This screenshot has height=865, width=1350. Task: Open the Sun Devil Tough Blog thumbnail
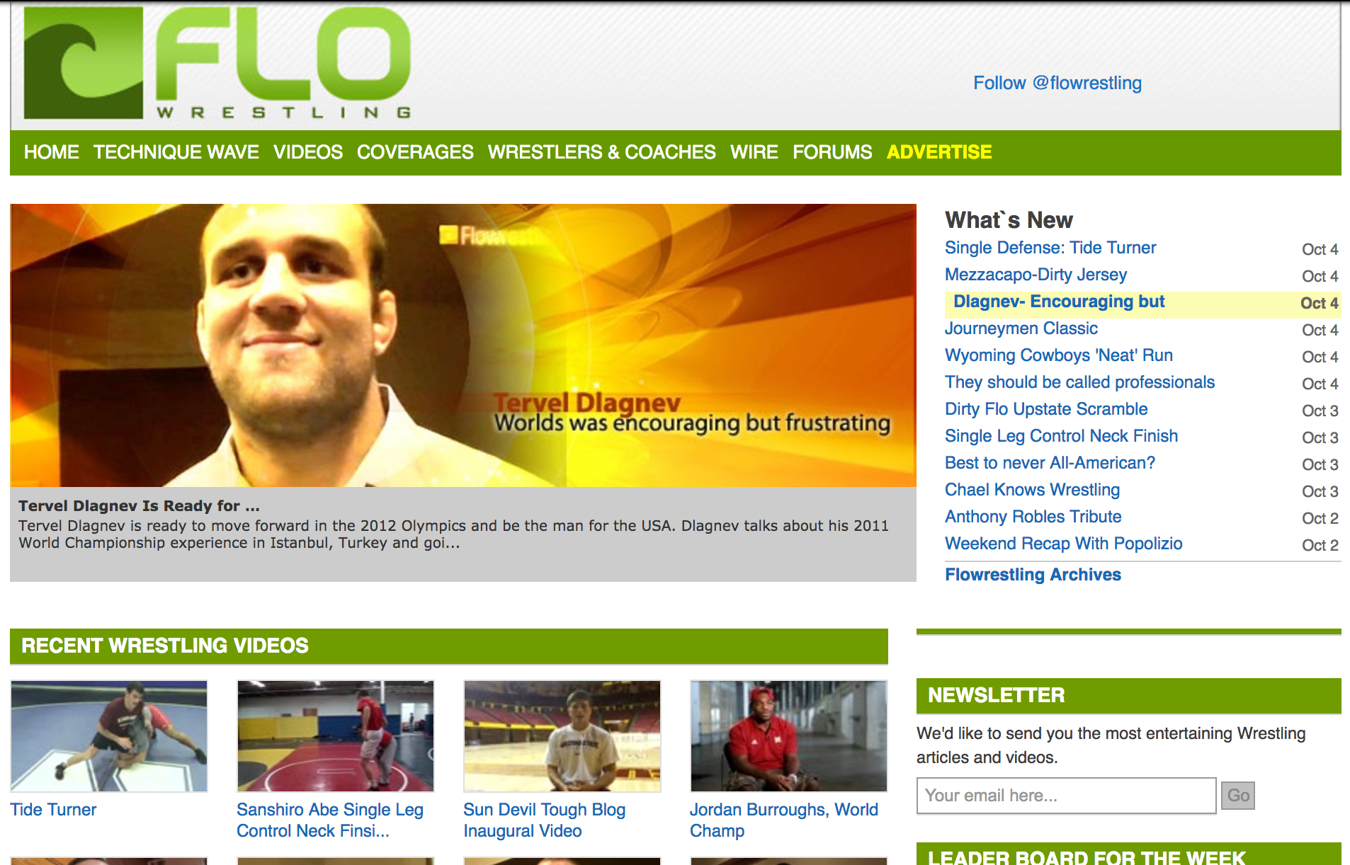click(x=562, y=736)
